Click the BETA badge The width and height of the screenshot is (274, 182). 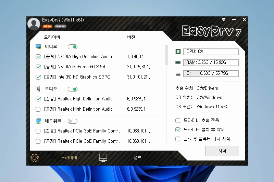click(x=47, y=27)
